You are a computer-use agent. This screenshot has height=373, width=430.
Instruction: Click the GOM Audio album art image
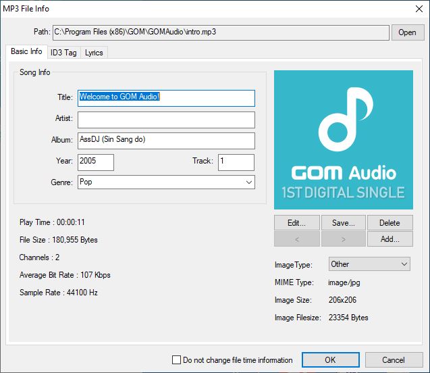point(344,140)
